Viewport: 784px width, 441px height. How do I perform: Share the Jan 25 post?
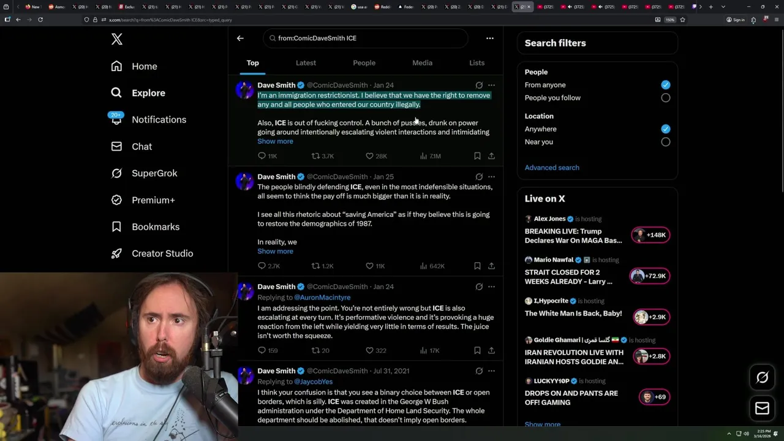pyautogui.click(x=491, y=266)
